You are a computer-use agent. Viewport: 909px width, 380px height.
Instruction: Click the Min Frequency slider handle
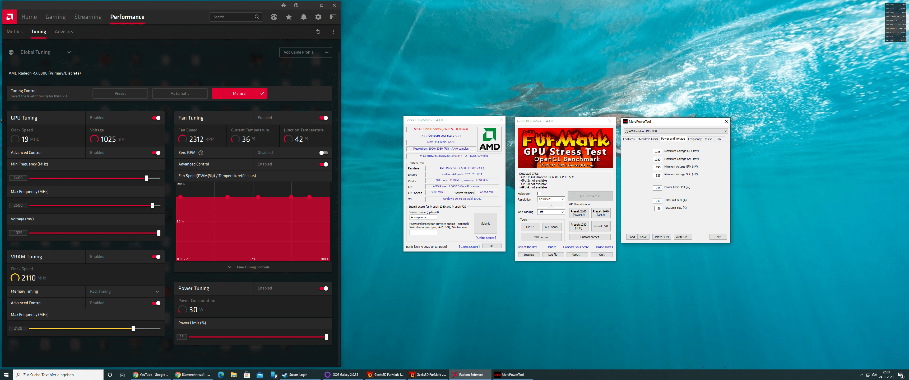(x=146, y=178)
